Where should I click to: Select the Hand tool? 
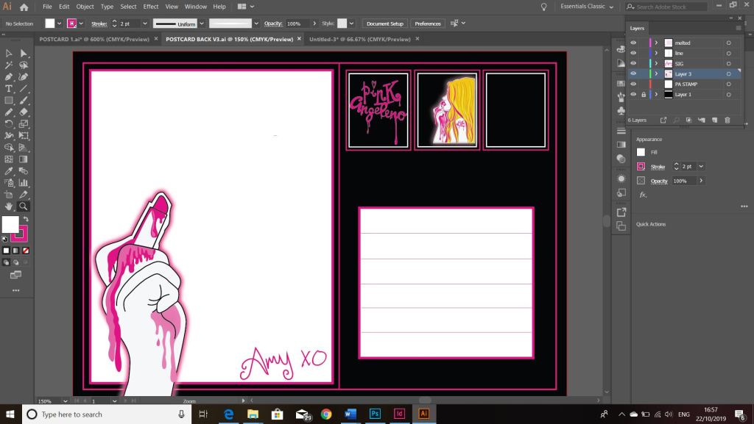(9, 206)
